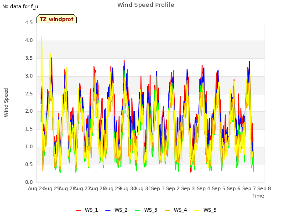The width and height of the screenshot is (292, 219).
Task: Click the red WS_1 legend swatch
Action: point(78,211)
